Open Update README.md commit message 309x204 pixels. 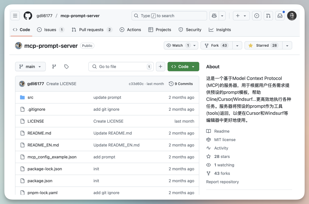(x=112, y=133)
